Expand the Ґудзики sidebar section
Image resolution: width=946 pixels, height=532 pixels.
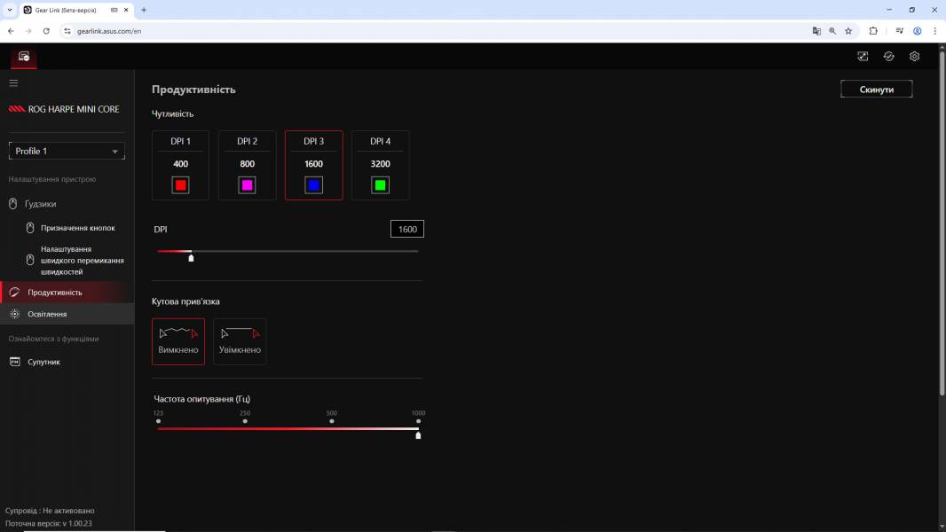[x=41, y=204]
